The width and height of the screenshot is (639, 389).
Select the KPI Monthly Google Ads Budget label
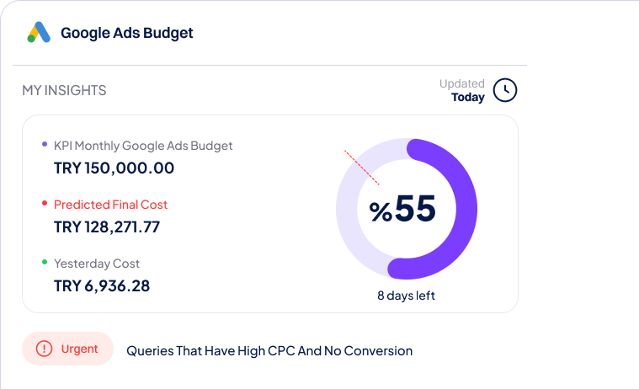coord(143,146)
